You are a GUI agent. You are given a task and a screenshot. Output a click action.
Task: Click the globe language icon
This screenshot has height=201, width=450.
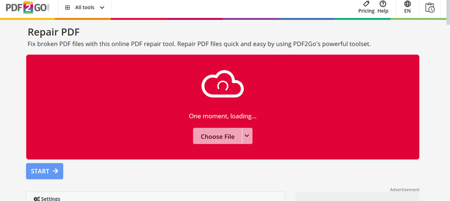pyautogui.click(x=407, y=4)
